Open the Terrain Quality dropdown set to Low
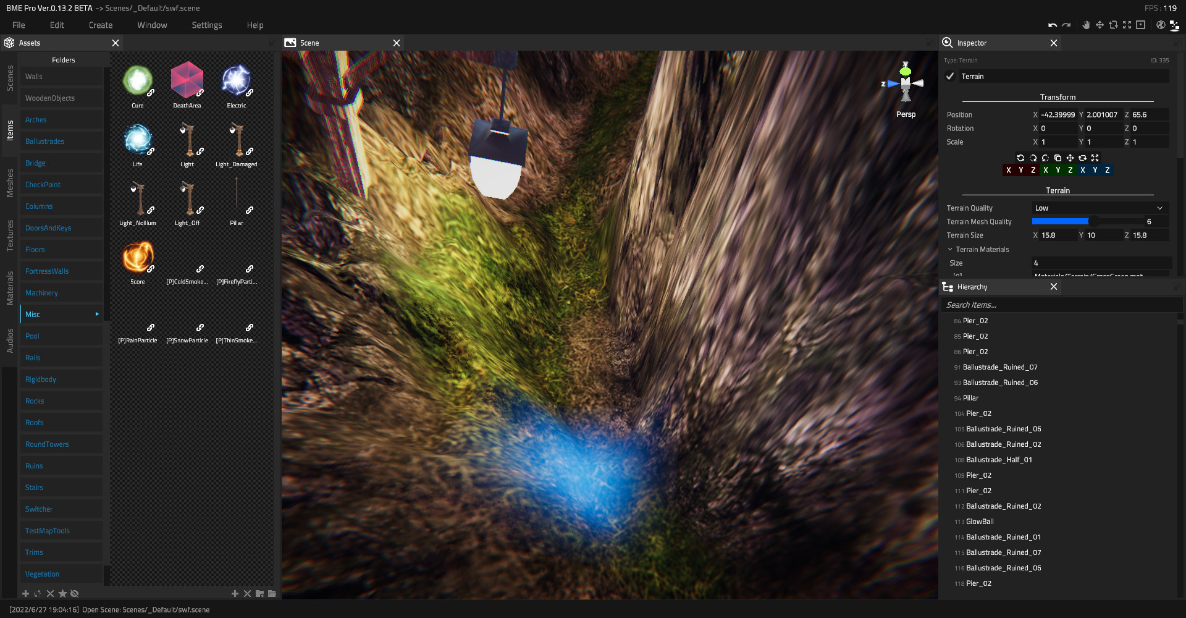The width and height of the screenshot is (1186, 618). (x=1100, y=208)
